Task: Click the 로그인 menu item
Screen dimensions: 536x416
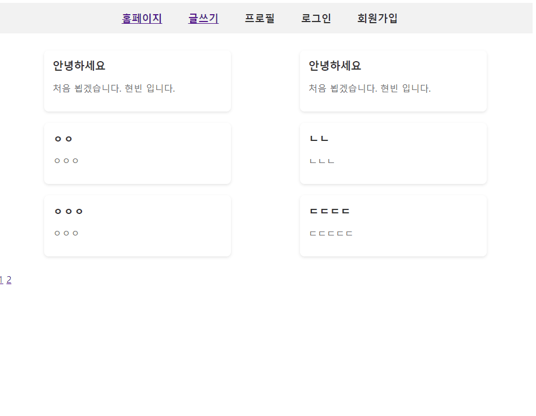Action: click(x=316, y=18)
